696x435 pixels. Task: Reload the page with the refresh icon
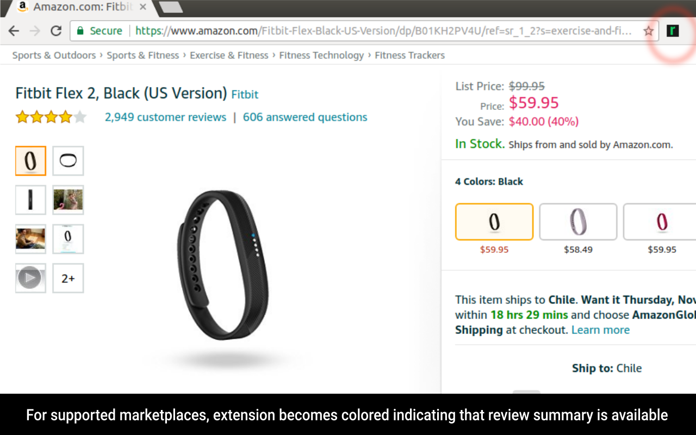[55, 31]
